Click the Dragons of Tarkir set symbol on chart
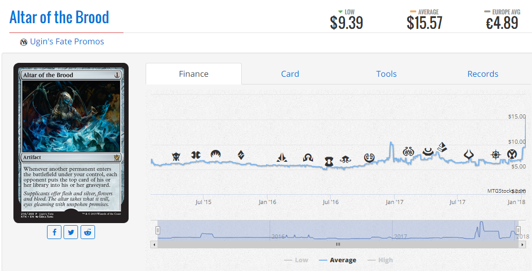The height and width of the screenshot is (271, 532). coord(176,156)
